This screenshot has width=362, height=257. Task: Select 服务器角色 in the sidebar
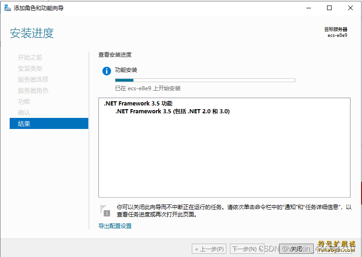pos(33,91)
